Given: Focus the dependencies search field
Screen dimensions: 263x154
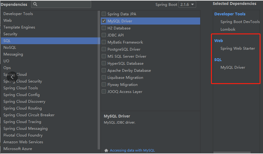Looking at the screenshot, I should coord(61,4).
